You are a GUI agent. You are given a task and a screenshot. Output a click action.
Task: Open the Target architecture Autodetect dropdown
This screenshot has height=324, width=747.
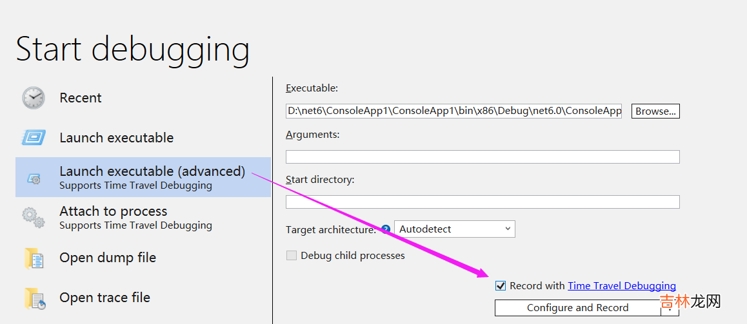coord(454,229)
